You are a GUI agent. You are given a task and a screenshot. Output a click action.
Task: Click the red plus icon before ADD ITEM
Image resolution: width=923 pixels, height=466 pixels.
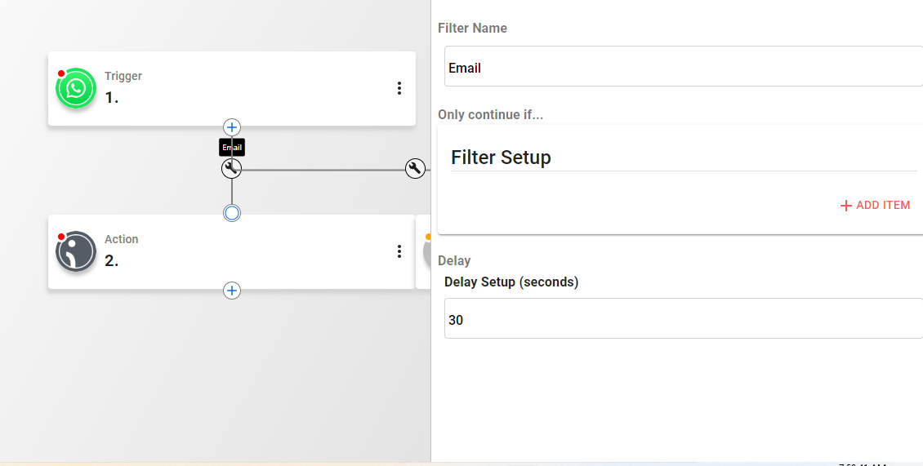[x=846, y=206]
